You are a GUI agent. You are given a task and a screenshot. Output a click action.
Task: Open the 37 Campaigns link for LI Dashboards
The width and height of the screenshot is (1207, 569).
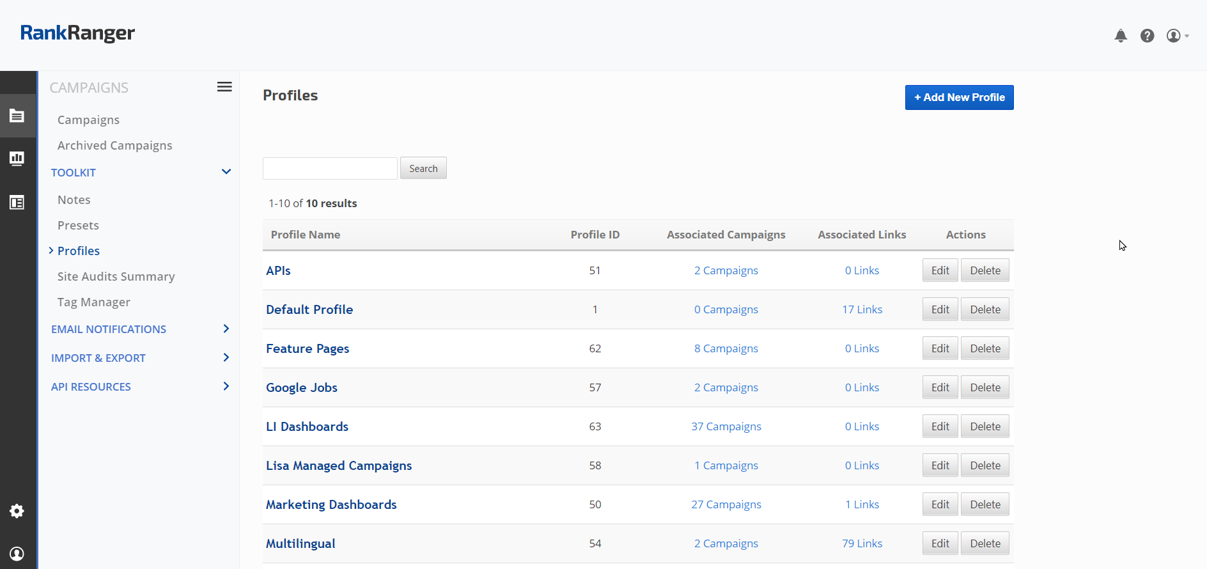pyautogui.click(x=726, y=426)
